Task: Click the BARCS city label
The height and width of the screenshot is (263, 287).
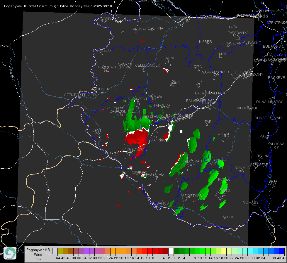Action: pos(163,203)
